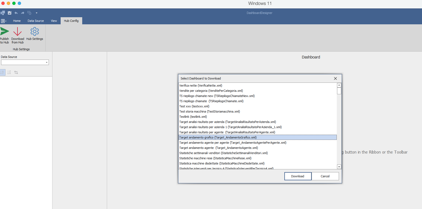Open the application file menu dropdown
This screenshot has height=209, width=422.
[x=4, y=21]
